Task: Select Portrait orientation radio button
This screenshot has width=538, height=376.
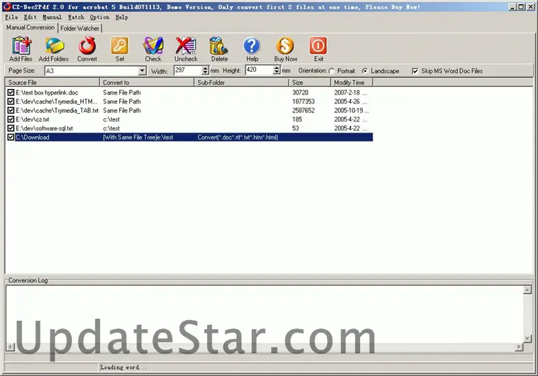Action: point(332,71)
